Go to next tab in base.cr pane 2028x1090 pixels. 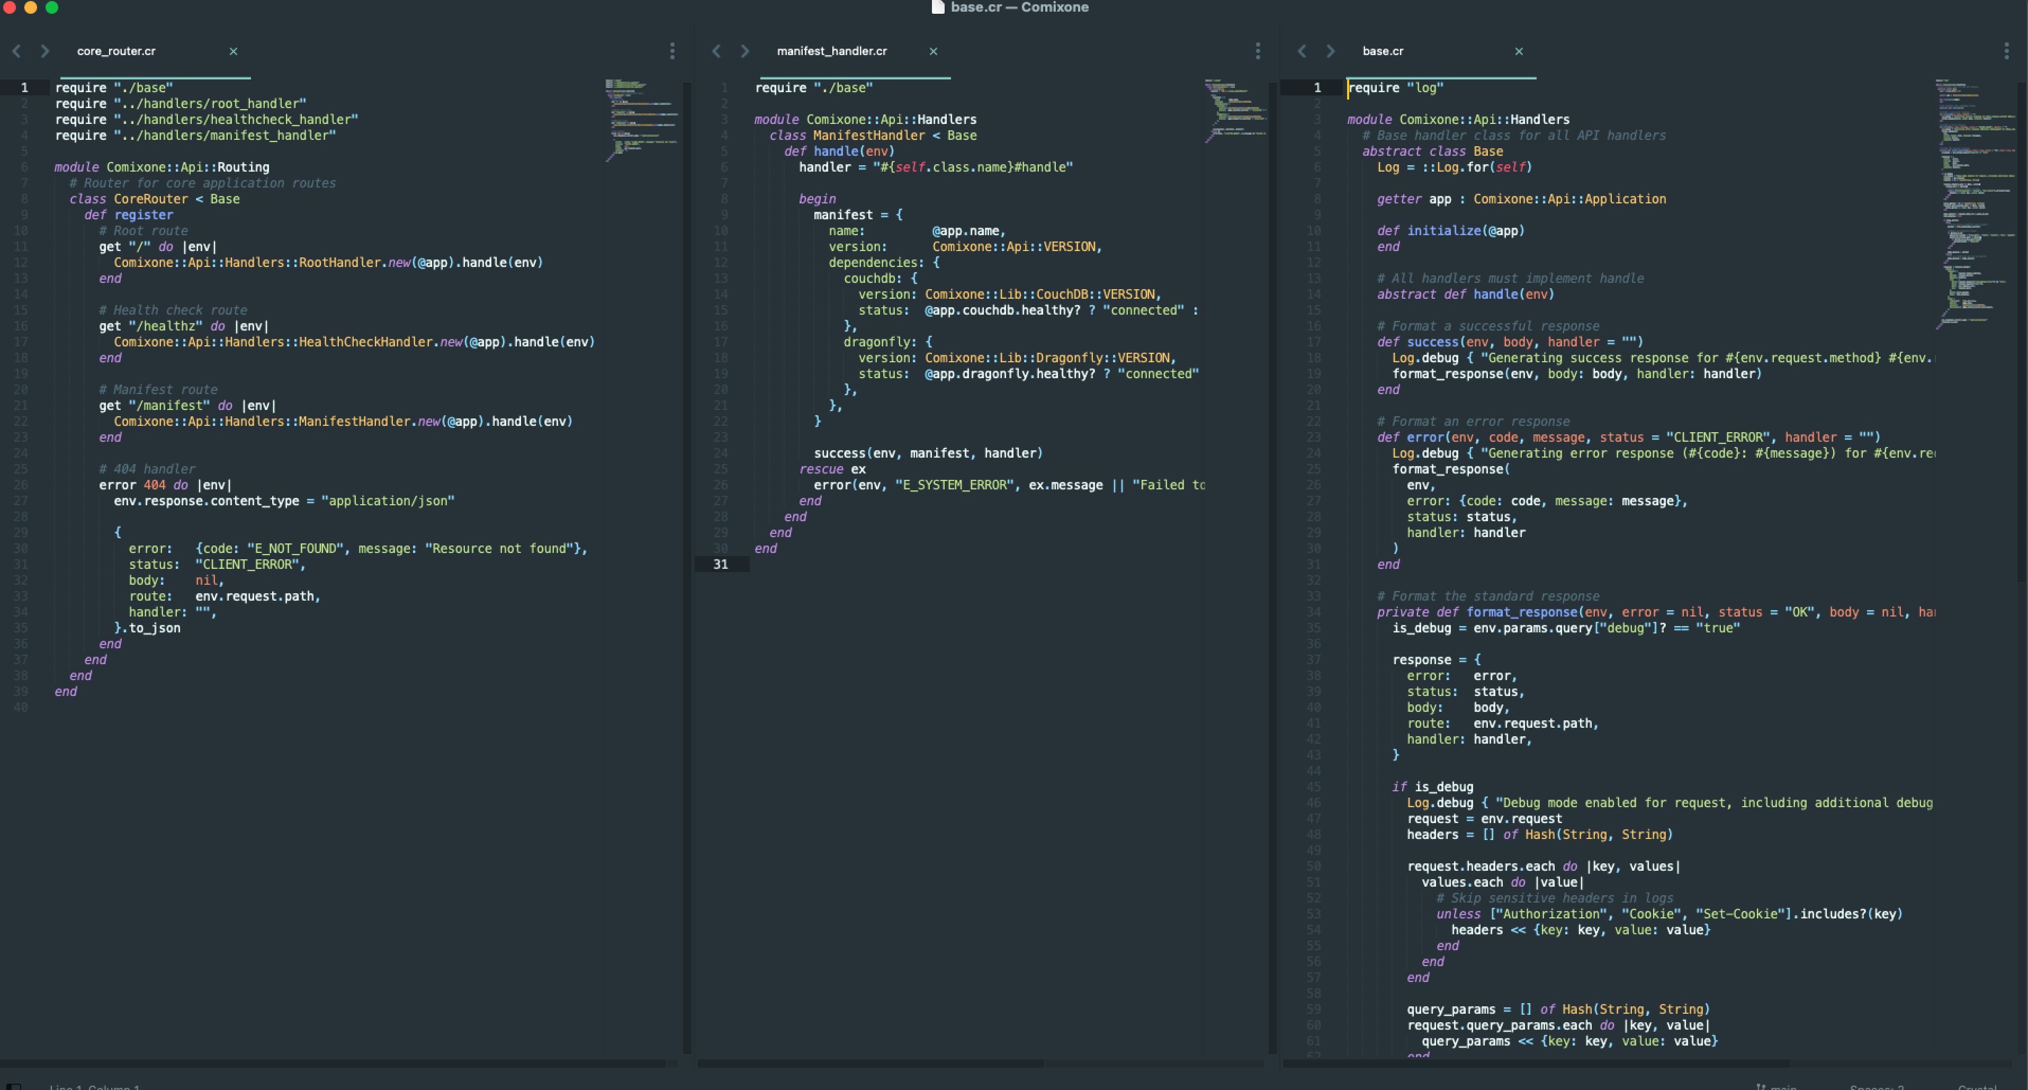tap(1331, 51)
